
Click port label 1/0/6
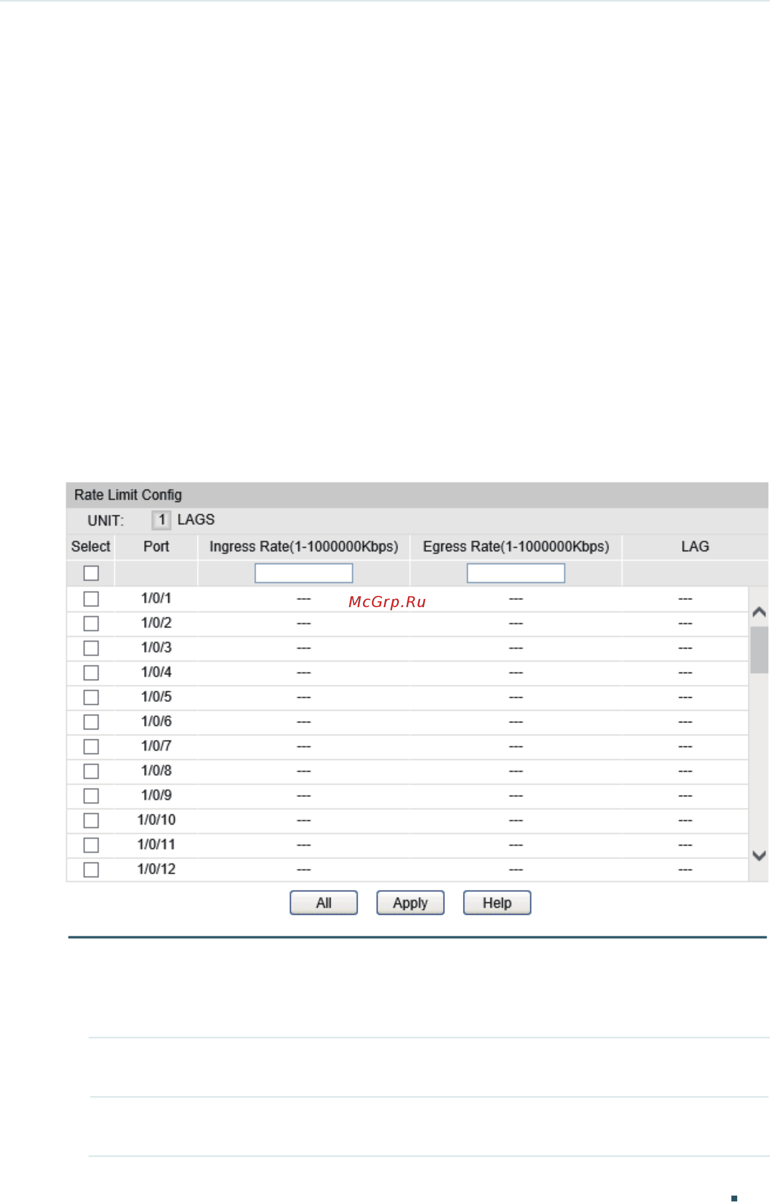tap(156, 722)
